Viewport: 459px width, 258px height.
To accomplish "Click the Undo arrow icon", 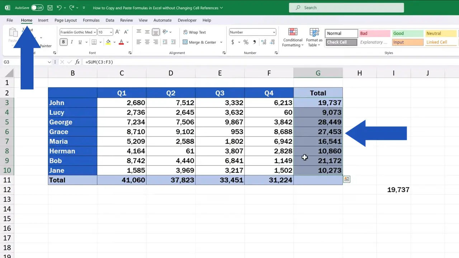I will click(59, 8).
